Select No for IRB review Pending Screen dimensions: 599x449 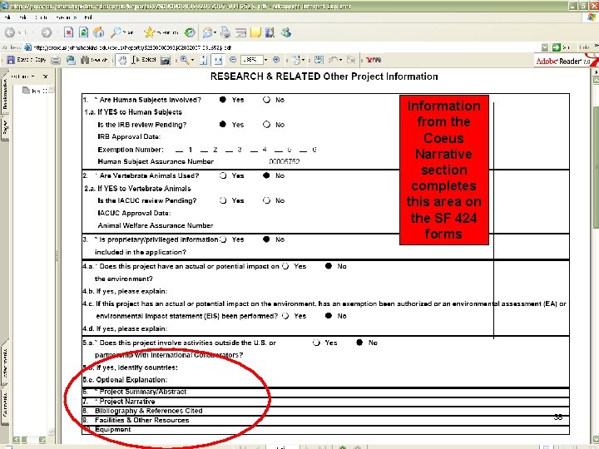coord(267,125)
